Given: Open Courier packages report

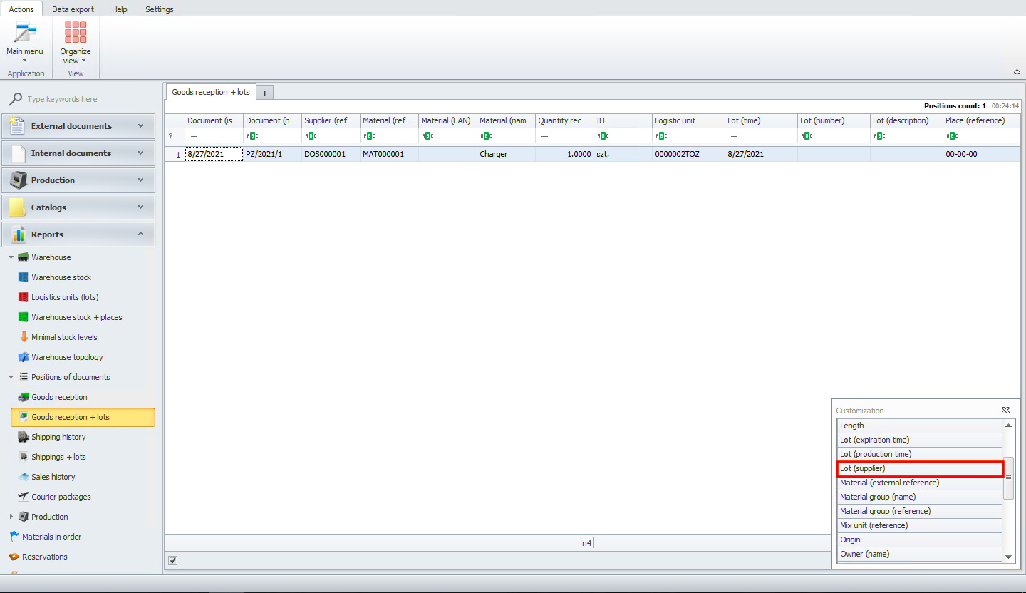Looking at the screenshot, I should [x=61, y=497].
